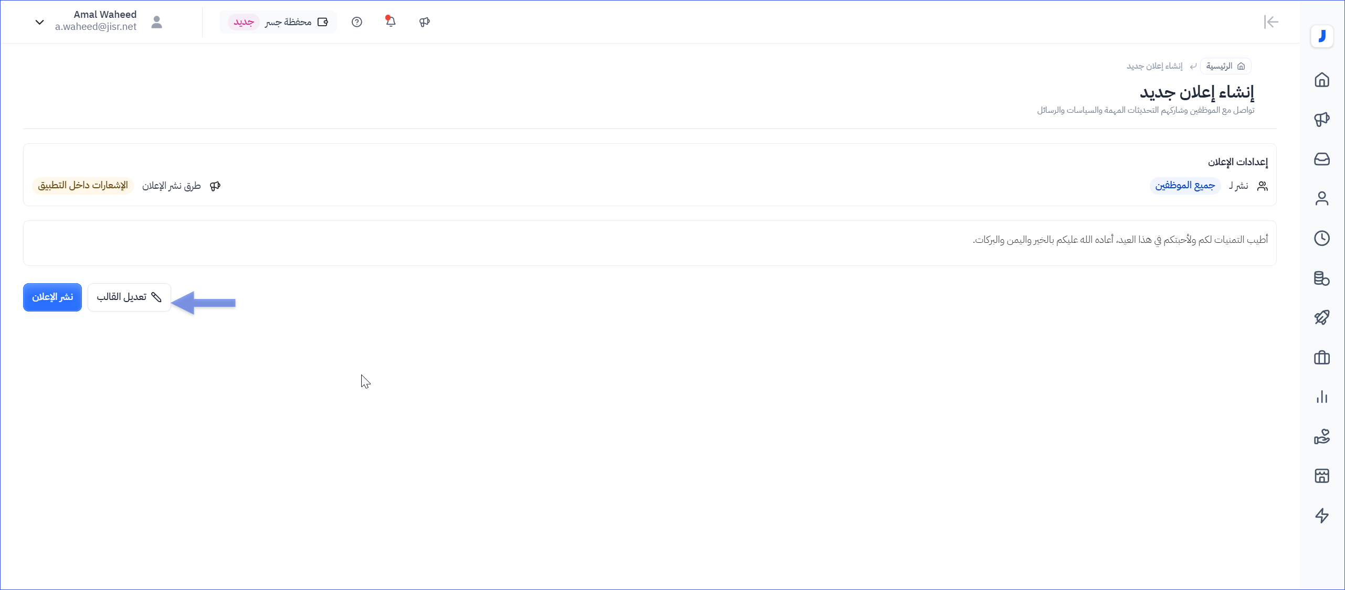Open the Home icon in sidebar
Screen dimensions: 1345x590
click(1321, 80)
